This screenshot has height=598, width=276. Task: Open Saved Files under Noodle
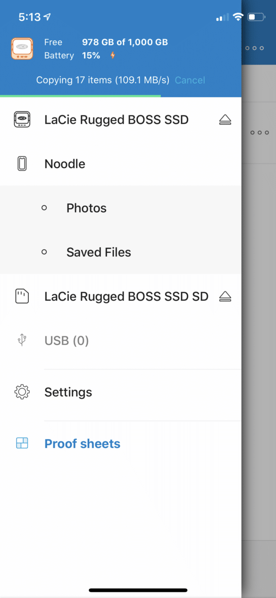point(121,252)
